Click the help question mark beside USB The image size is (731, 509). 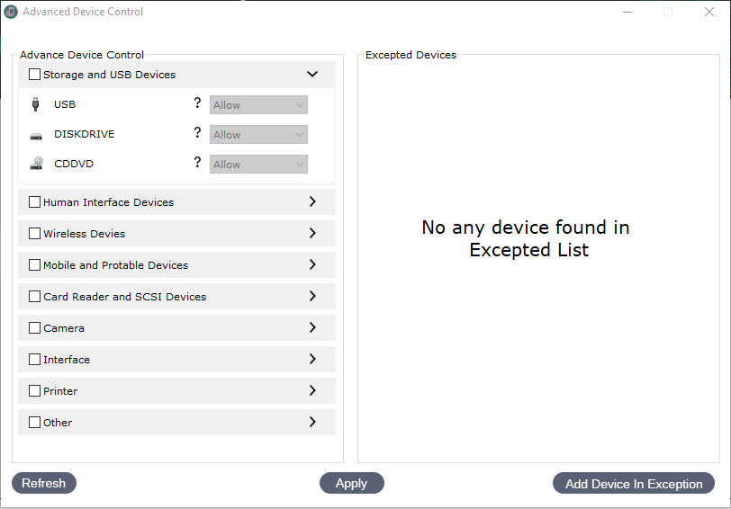click(197, 103)
